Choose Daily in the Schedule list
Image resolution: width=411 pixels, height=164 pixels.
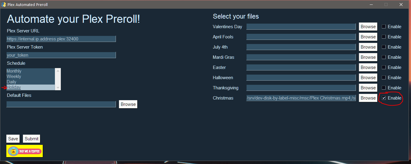(31, 82)
